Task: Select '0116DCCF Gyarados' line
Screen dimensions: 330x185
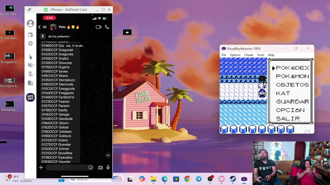Action: click(57, 157)
